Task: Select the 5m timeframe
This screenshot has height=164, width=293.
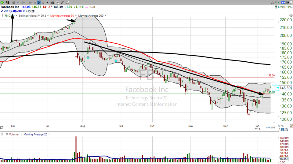Action: (x=23, y=3)
